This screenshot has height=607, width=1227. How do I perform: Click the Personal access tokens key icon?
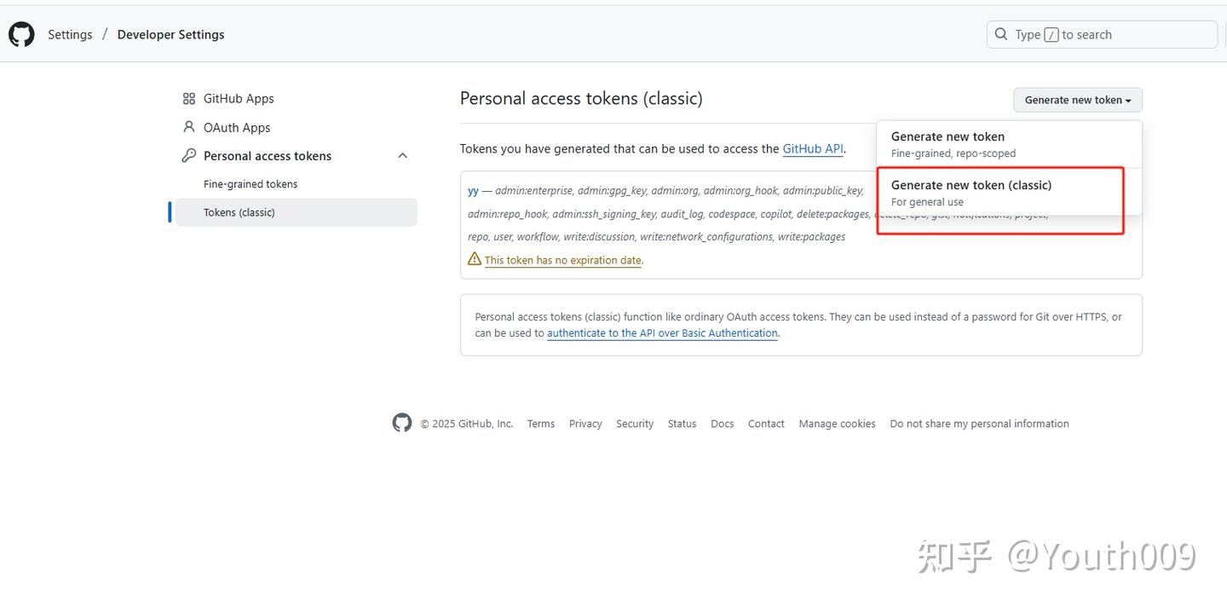coord(189,156)
